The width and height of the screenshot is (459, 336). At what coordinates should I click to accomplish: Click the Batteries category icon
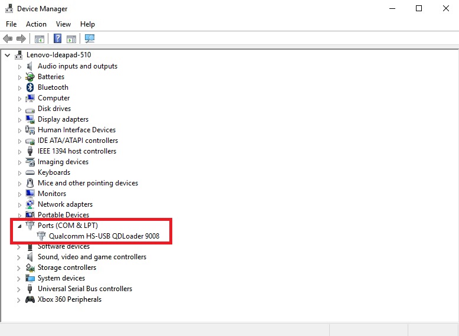point(30,77)
